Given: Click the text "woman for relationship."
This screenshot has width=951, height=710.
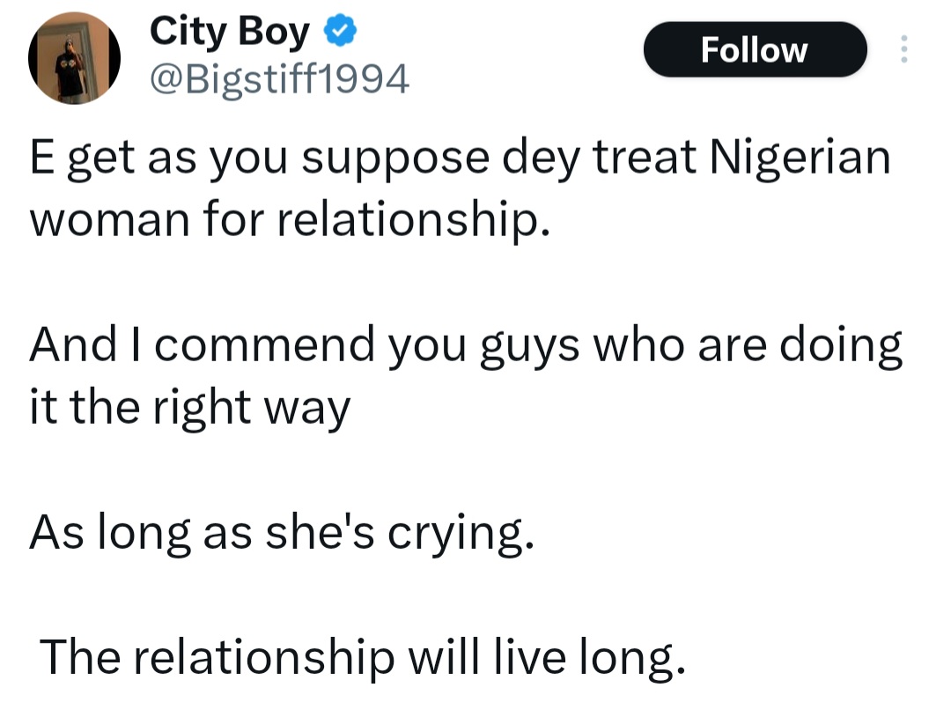Looking at the screenshot, I should (x=291, y=220).
